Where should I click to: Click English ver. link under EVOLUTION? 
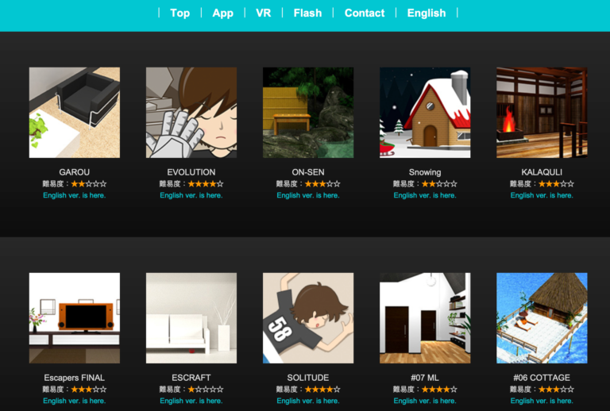(x=191, y=195)
